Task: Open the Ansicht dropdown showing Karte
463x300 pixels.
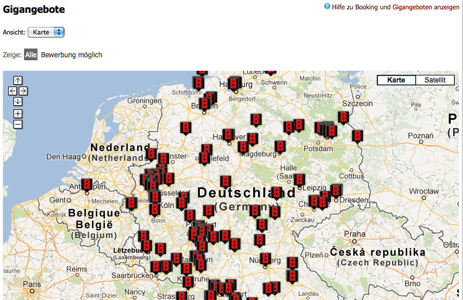Action: pos(46,32)
